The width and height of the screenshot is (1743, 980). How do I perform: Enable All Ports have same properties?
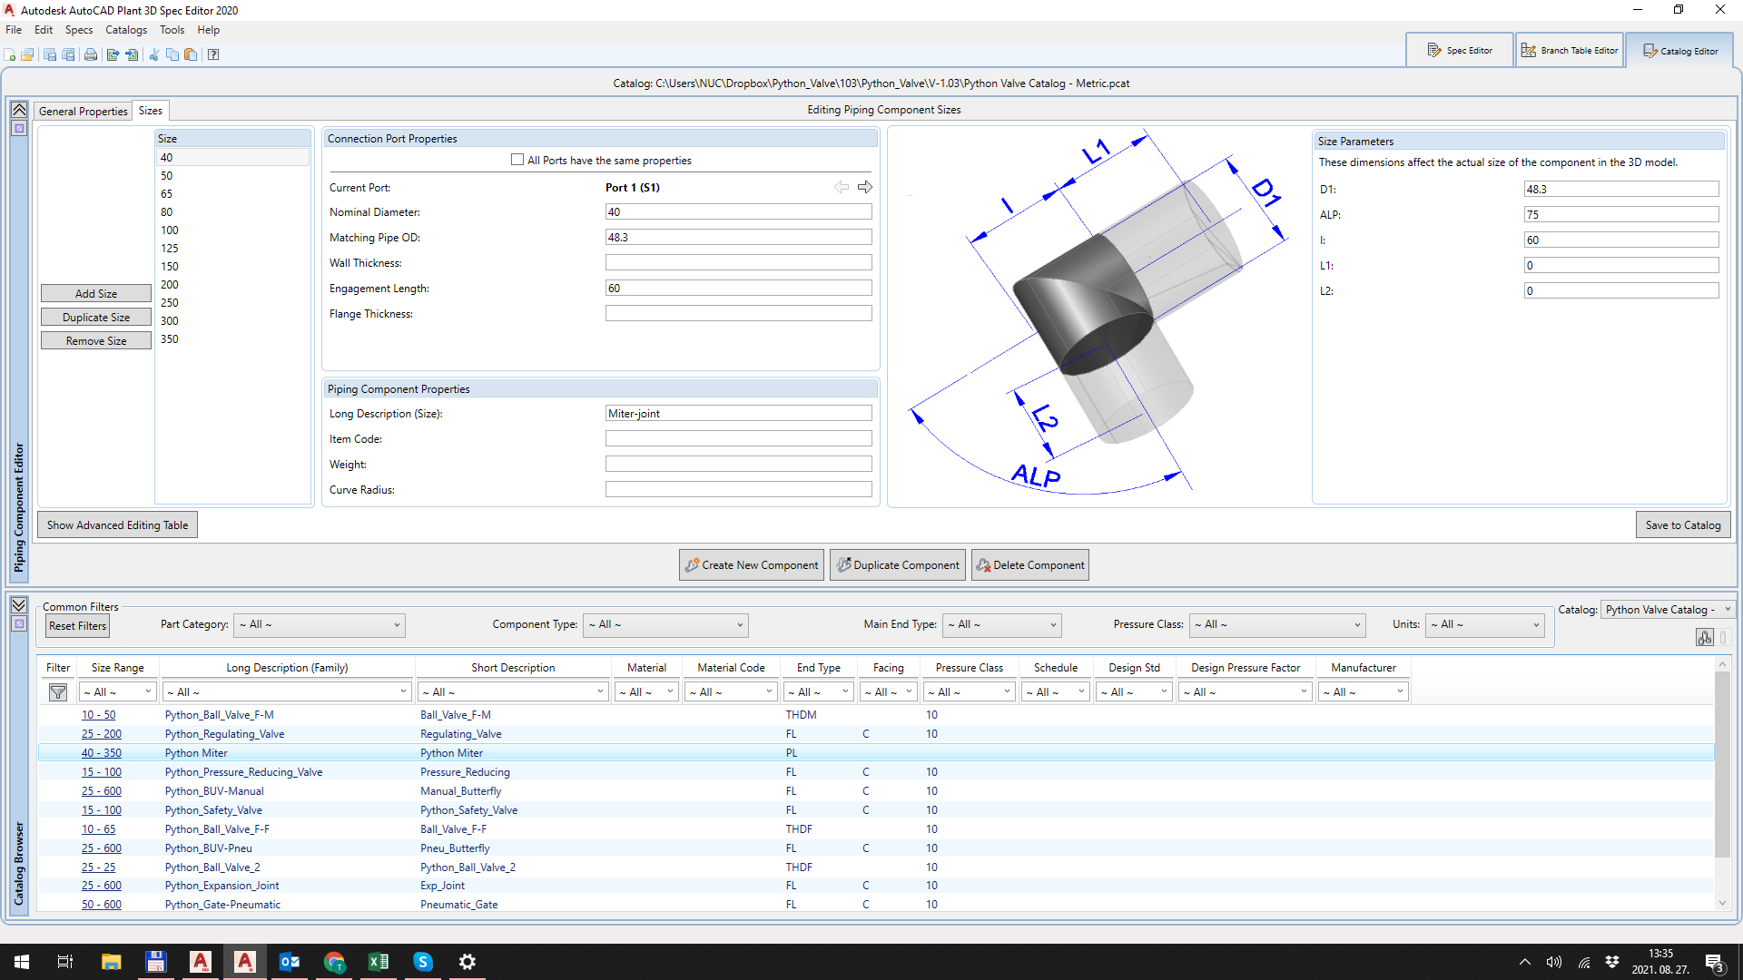pos(517,160)
